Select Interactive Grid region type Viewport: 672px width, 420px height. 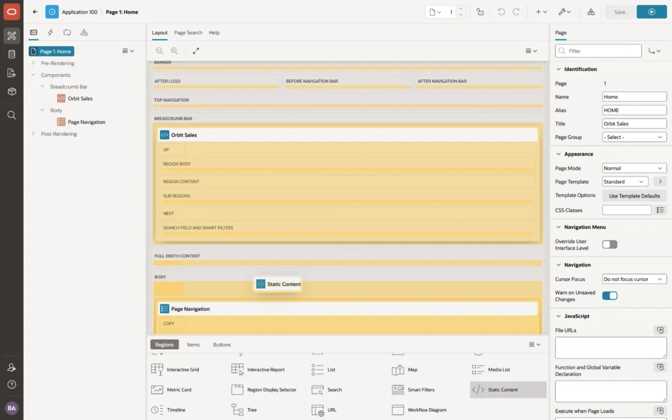point(175,369)
